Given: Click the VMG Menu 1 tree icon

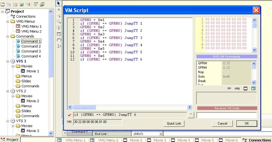Looking at the screenshot, I should (18, 26).
